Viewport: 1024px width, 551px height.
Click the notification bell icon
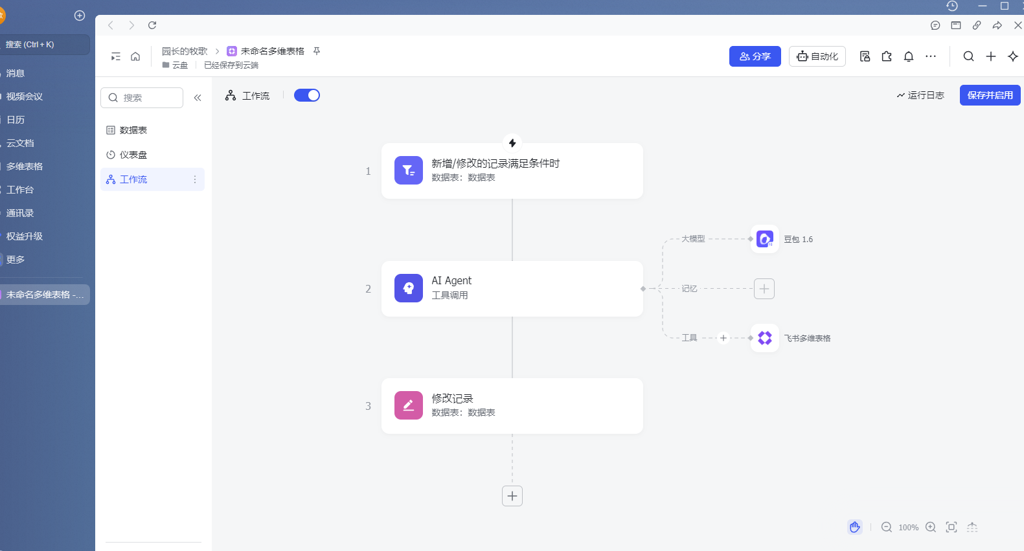909,56
